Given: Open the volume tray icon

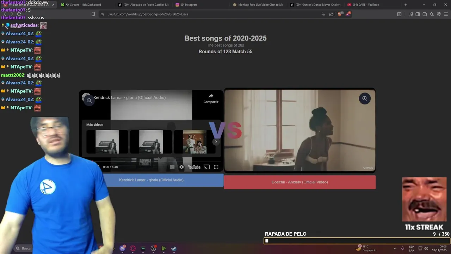Looking at the screenshot, I should 426,248.
